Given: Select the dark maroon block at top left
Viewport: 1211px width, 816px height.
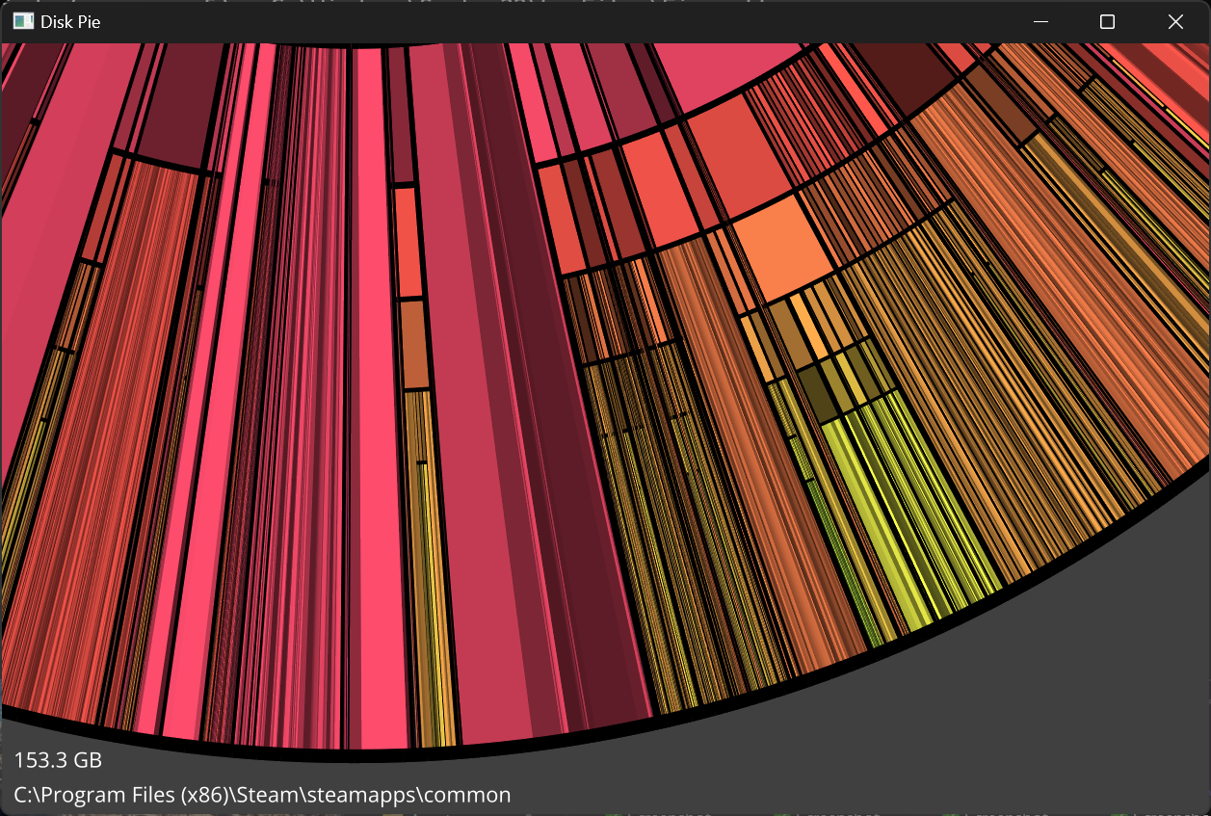Looking at the screenshot, I should click(175, 106).
